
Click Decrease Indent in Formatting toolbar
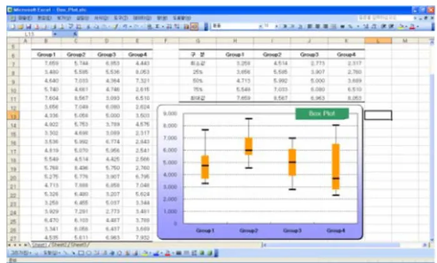click(383, 26)
